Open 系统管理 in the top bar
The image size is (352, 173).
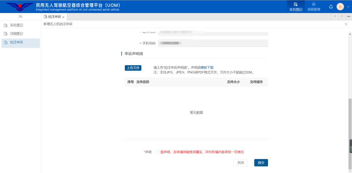(x=314, y=7)
